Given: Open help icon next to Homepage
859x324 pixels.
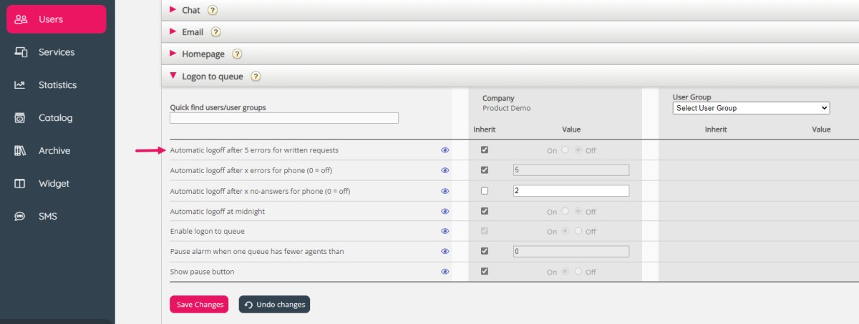Looking at the screenshot, I should tap(237, 54).
